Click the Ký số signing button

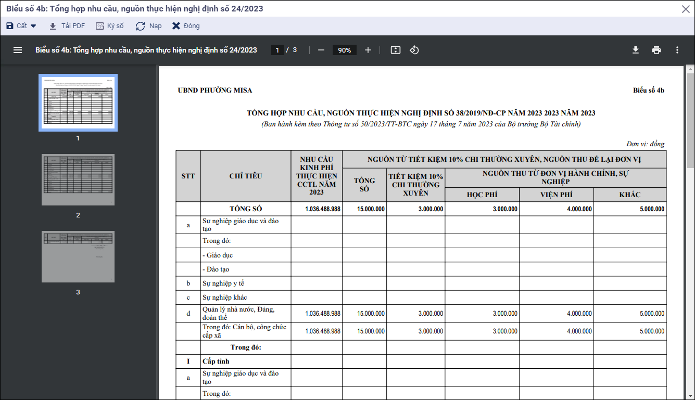tap(110, 26)
